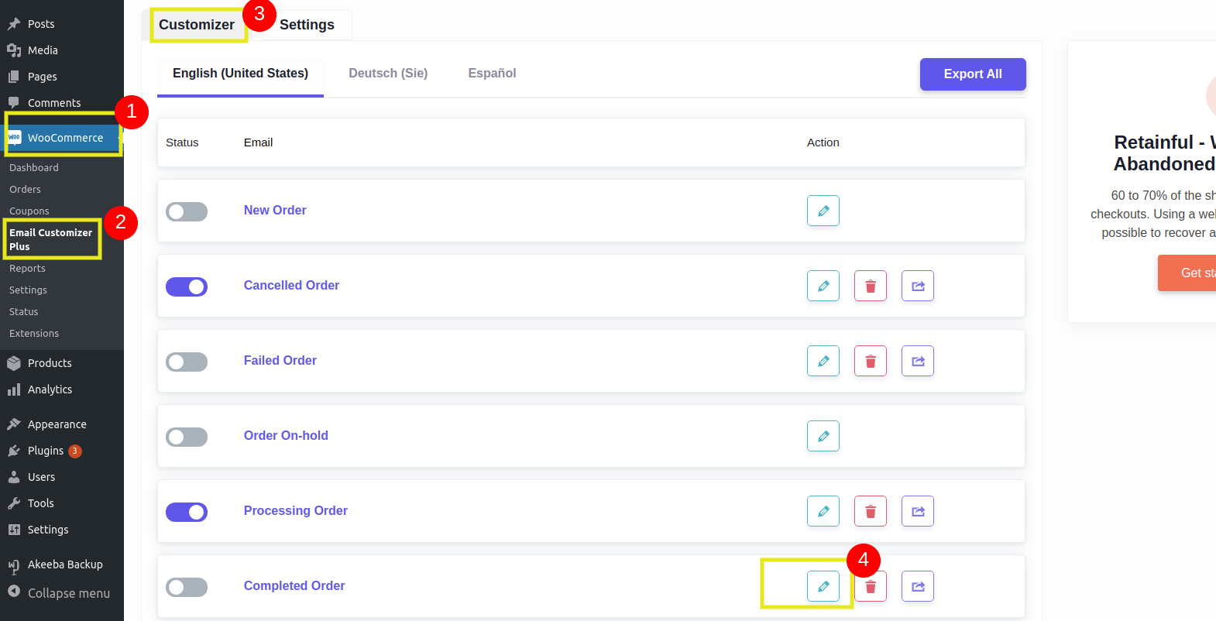Select Email Customizer Plus submenu item

pyautogui.click(x=51, y=239)
